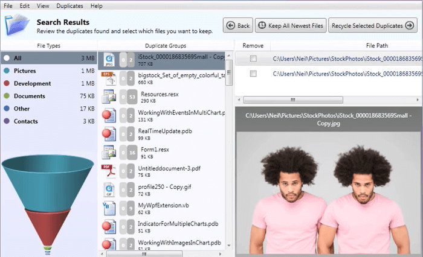Image resolution: width=423 pixels, height=257 pixels.
Task: Select the All file type filter
Action: click(x=49, y=58)
